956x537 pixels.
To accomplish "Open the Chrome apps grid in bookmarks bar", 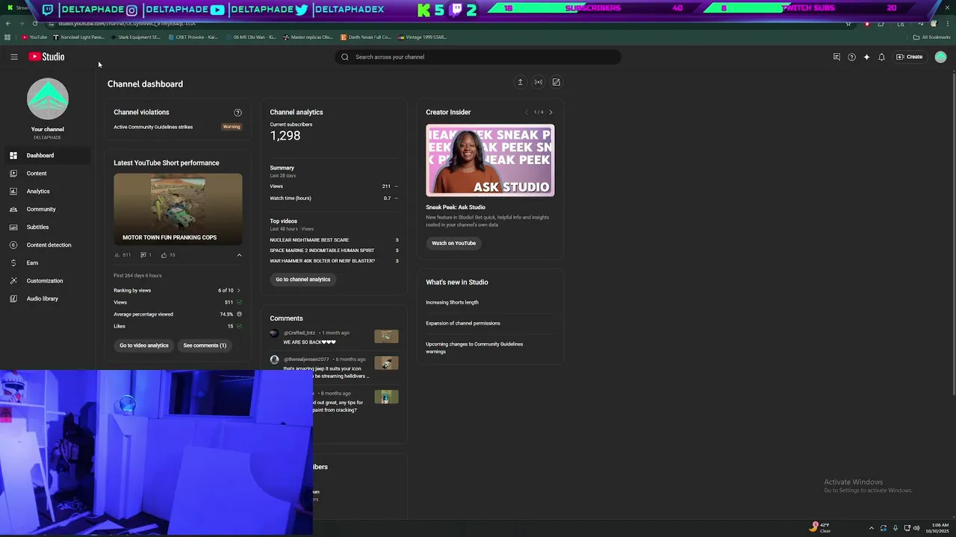I will [7, 37].
